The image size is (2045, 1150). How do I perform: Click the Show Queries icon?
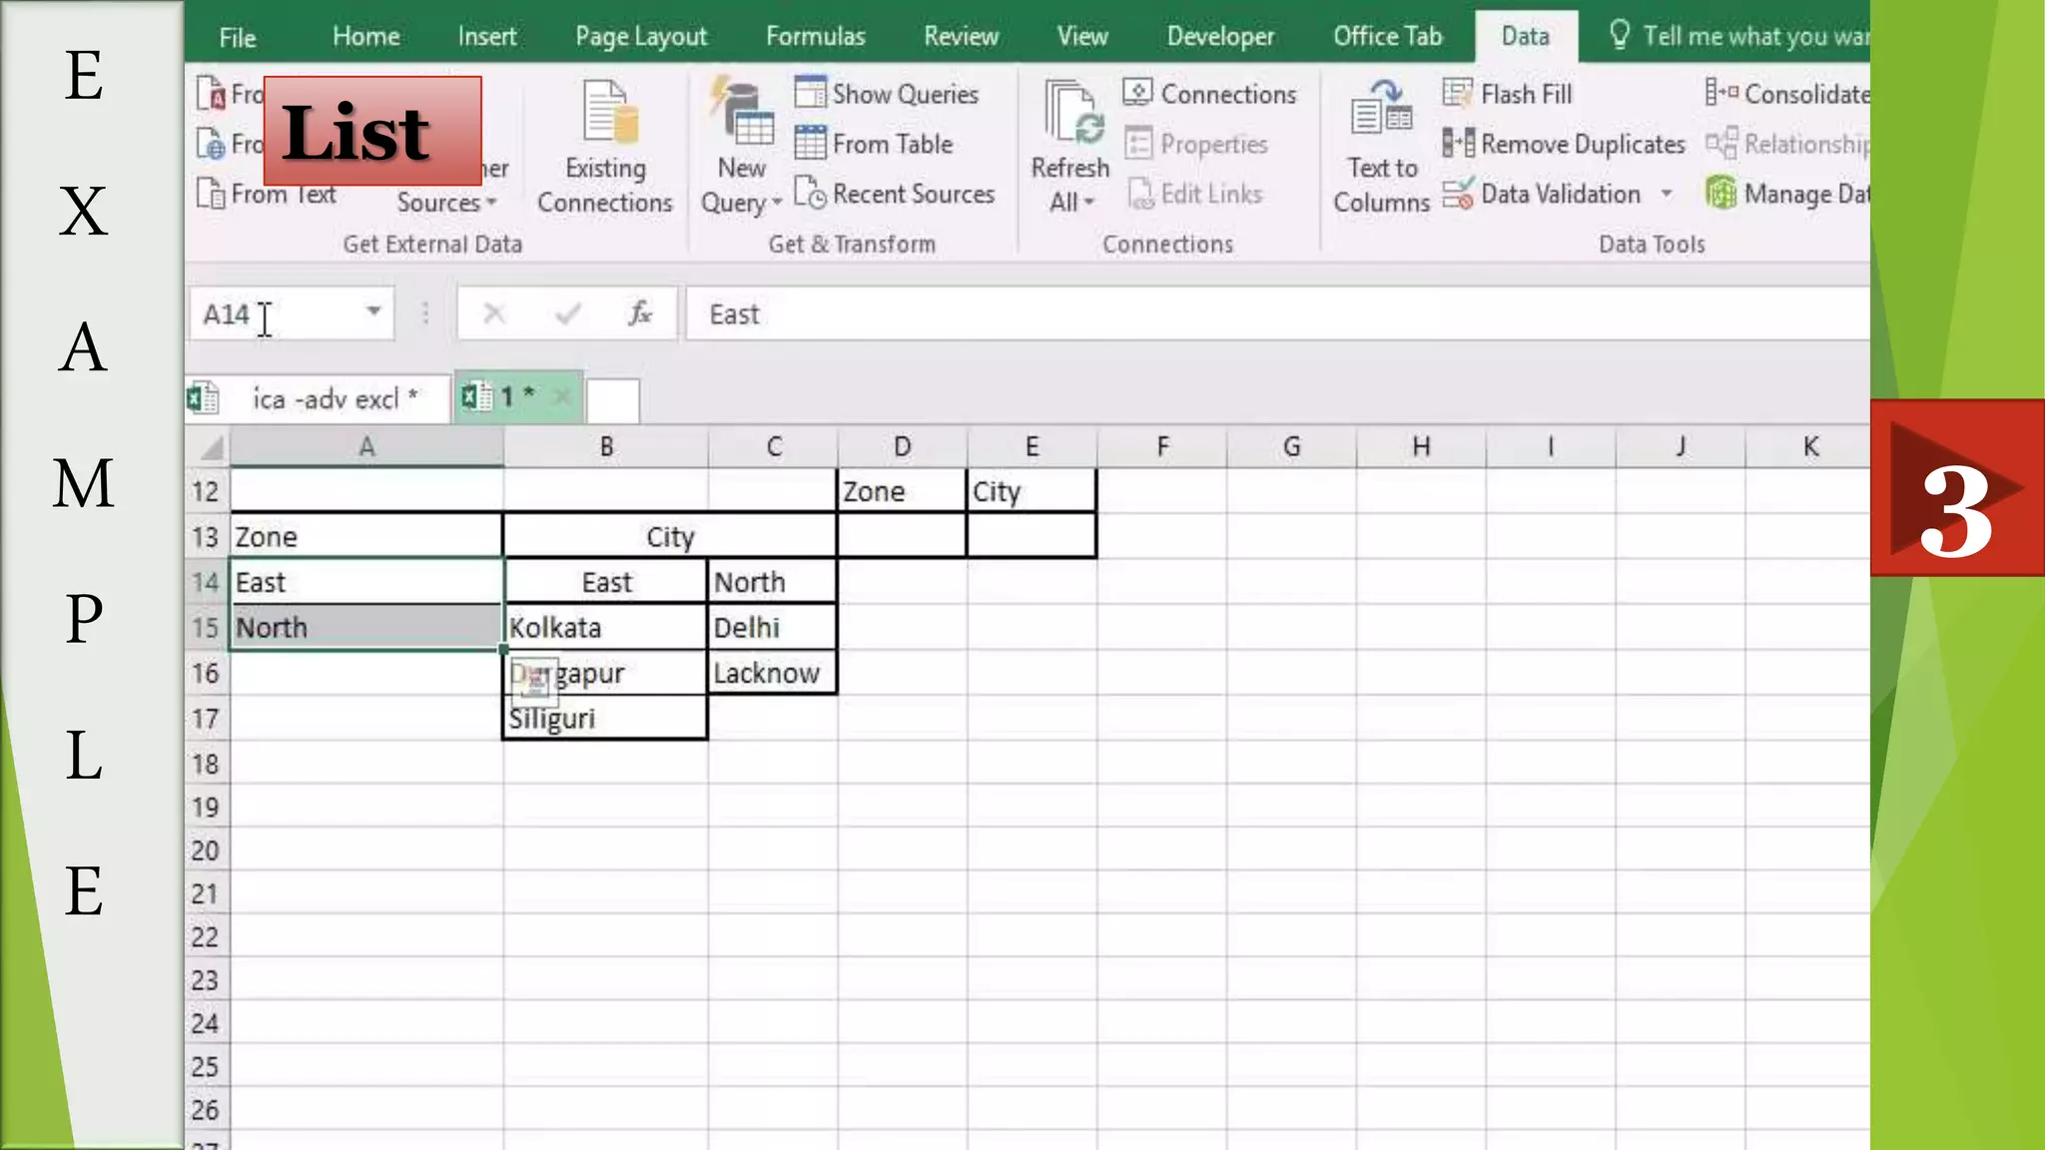tap(810, 93)
